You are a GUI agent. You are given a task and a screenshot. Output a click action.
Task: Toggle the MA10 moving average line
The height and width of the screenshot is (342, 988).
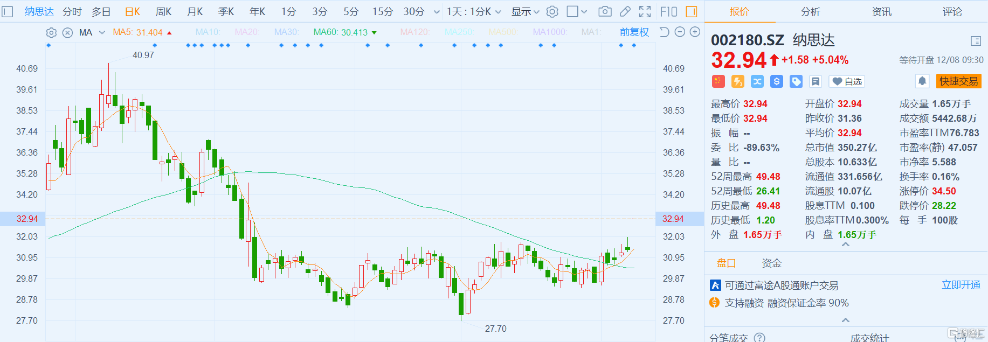[208, 32]
